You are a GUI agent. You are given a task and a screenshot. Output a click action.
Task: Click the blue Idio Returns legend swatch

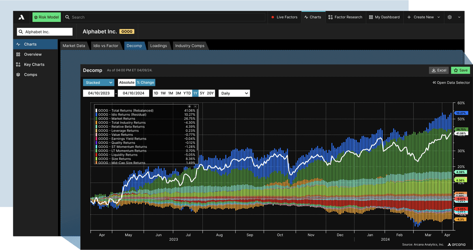96,114
